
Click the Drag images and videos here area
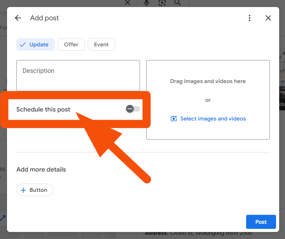click(208, 81)
